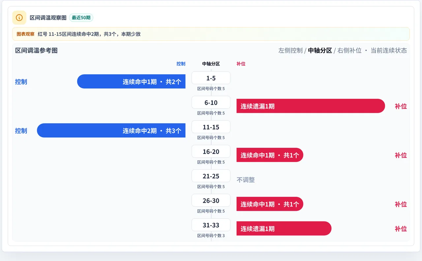Click 当前连续状态 in the legend line
Viewport: 422px width, 261px height.
coord(389,50)
